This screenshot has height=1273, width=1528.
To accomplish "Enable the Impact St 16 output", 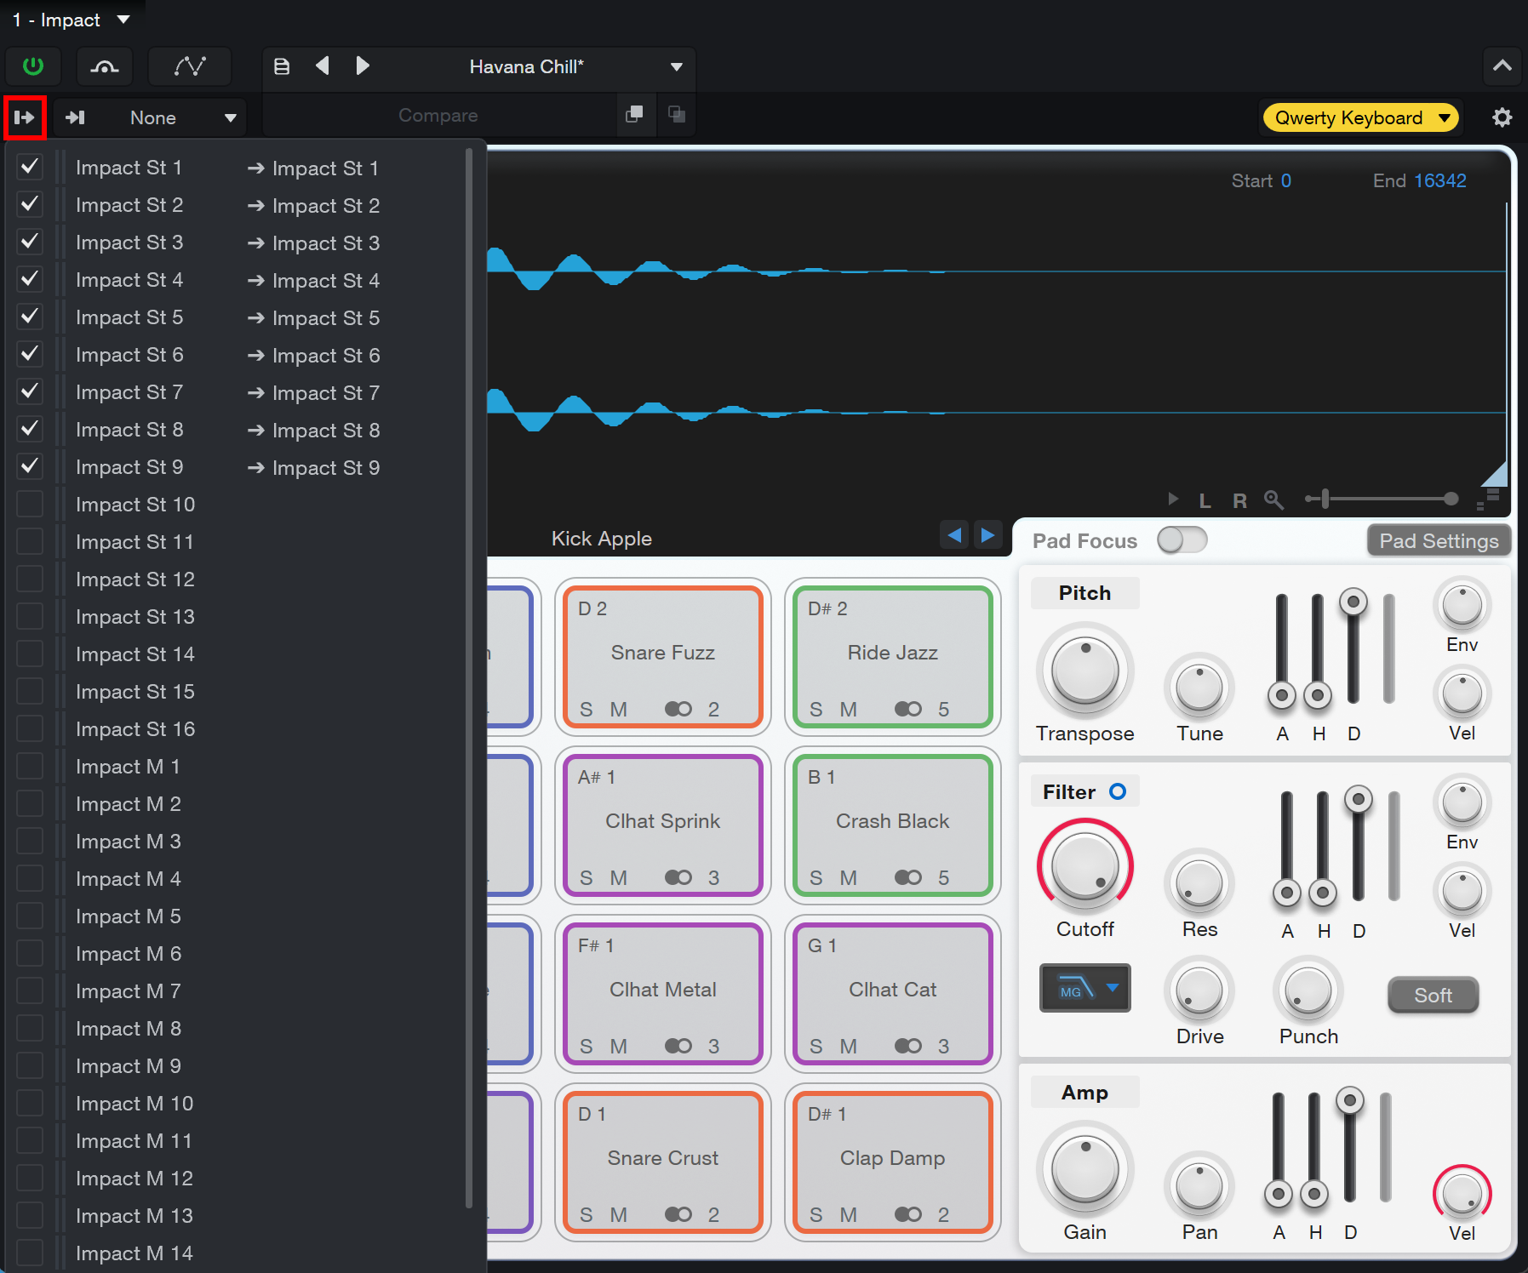I will (x=30, y=728).
